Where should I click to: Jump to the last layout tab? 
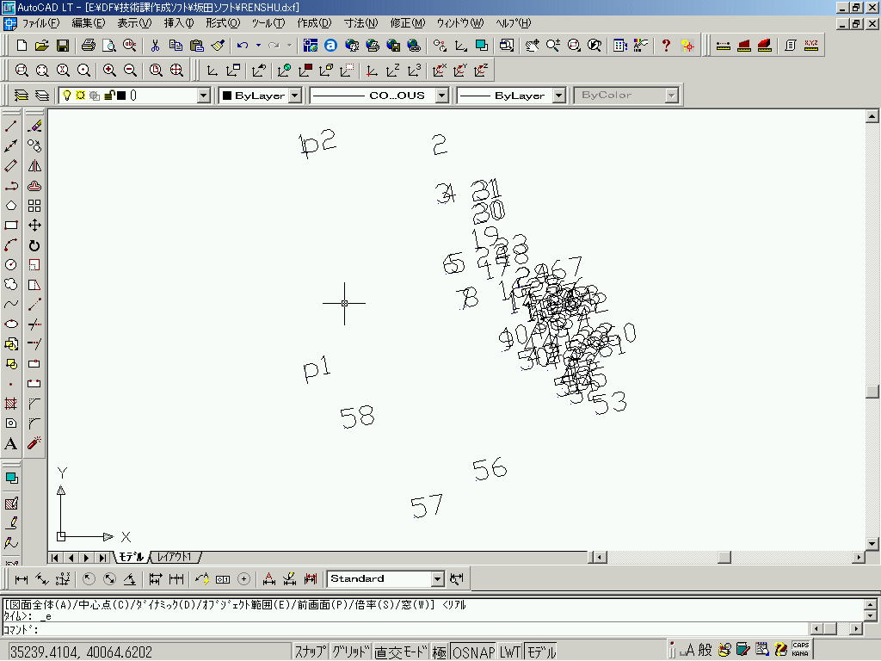tap(102, 558)
